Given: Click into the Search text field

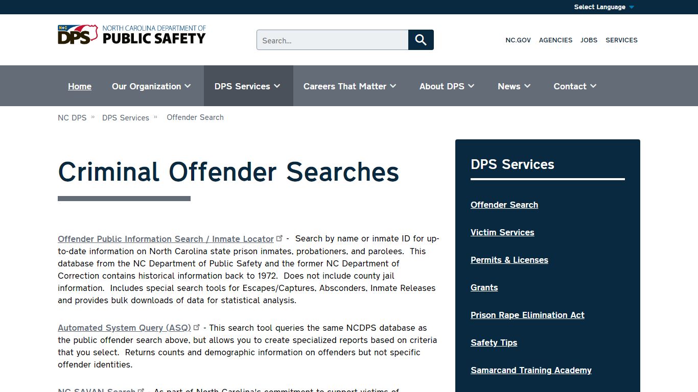Looking at the screenshot, I should tap(333, 40).
